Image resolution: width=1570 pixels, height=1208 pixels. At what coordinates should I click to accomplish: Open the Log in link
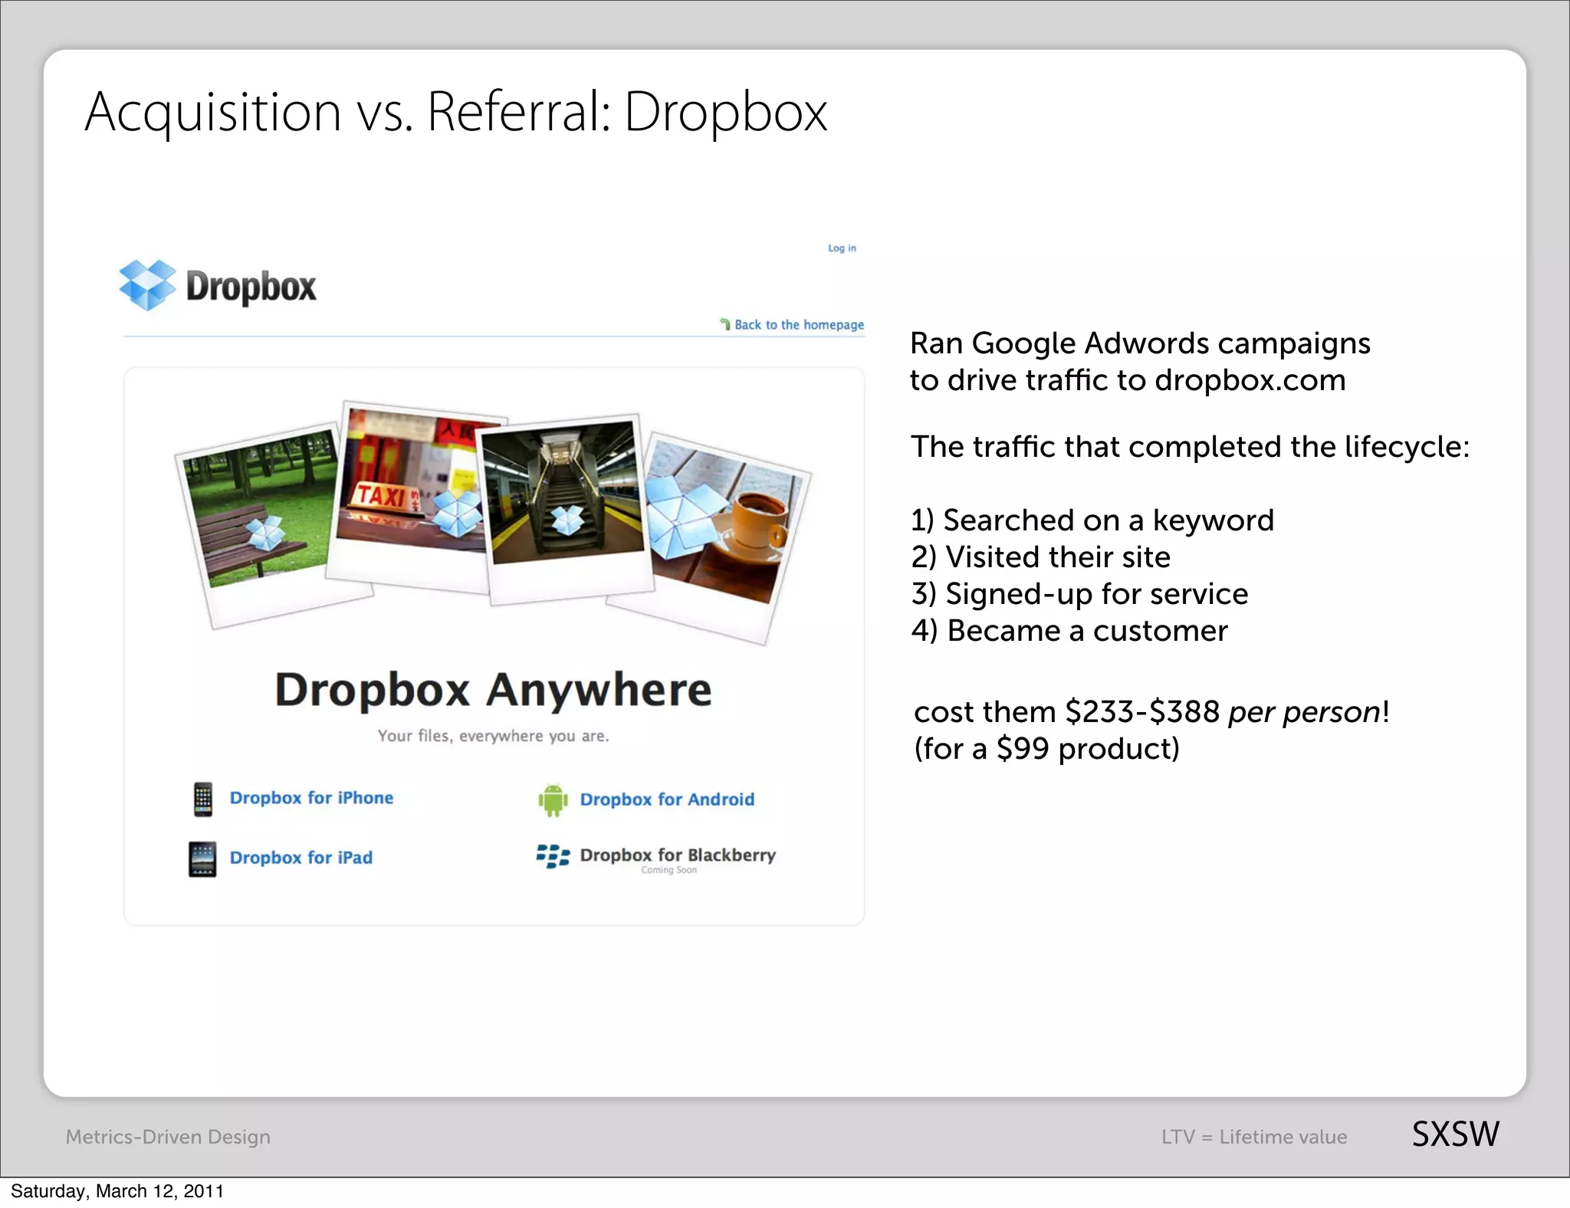click(x=842, y=248)
